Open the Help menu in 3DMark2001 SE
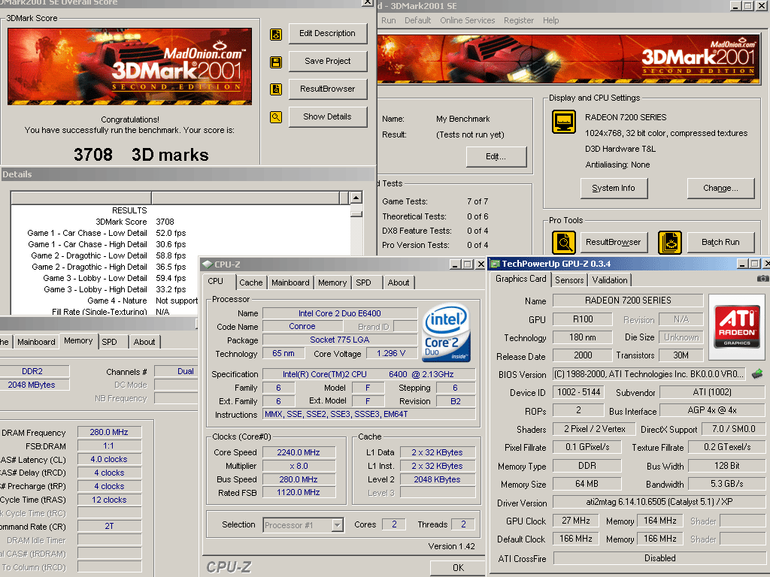 [x=550, y=20]
